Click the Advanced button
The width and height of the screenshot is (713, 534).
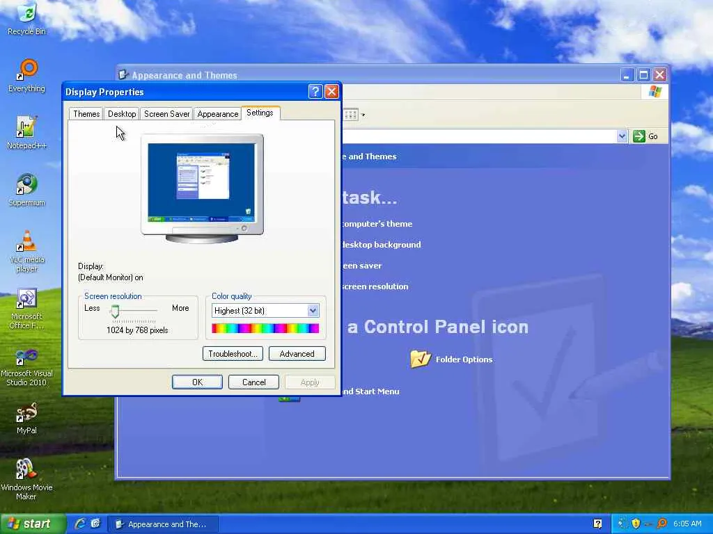point(297,354)
